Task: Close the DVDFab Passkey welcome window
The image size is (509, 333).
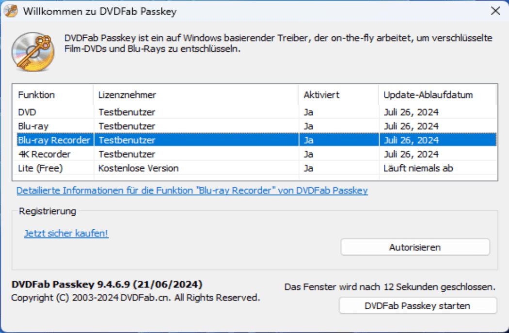Action: (495, 11)
